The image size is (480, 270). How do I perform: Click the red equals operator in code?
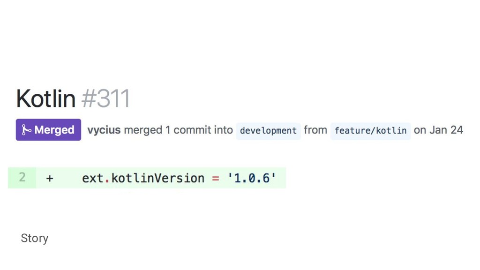216,178
